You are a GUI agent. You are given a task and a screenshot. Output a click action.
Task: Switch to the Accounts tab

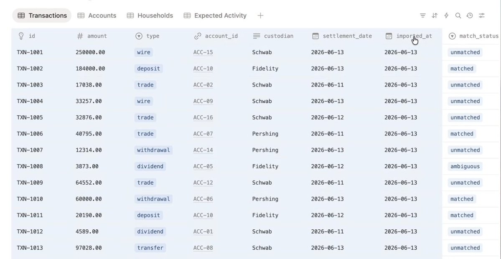pyautogui.click(x=97, y=15)
